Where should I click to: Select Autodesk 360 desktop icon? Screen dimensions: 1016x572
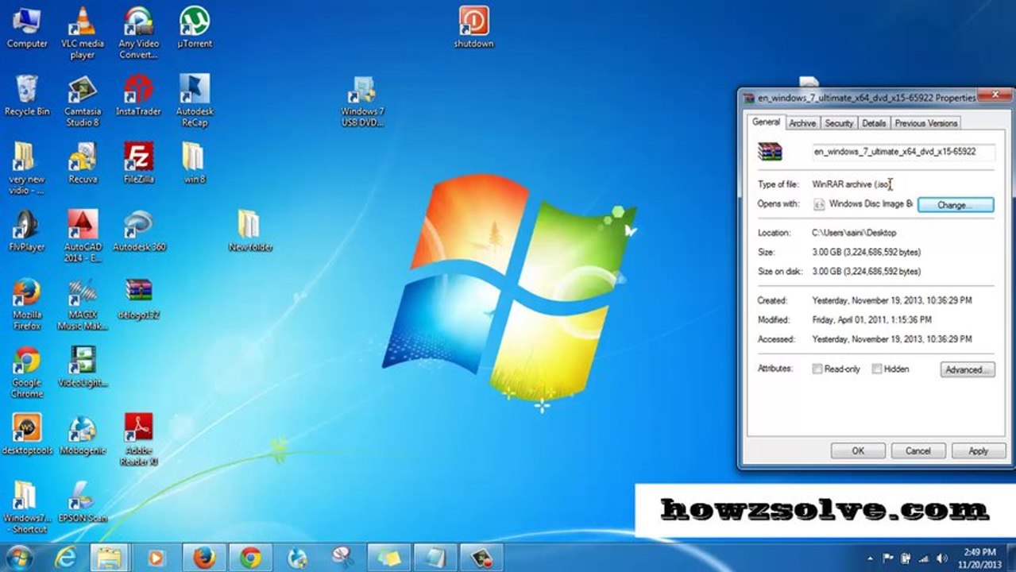click(x=139, y=230)
